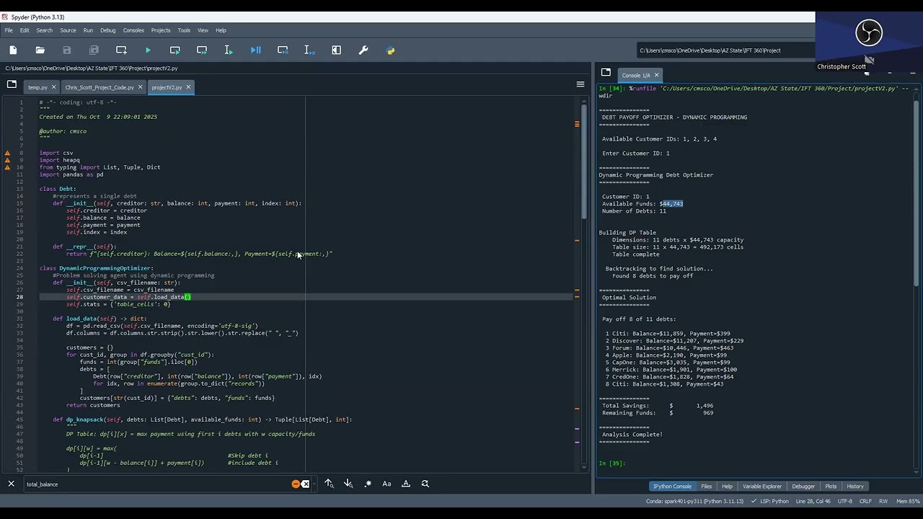The image size is (923, 519).
Task: Run the file with the green play button
Action: (x=148, y=50)
